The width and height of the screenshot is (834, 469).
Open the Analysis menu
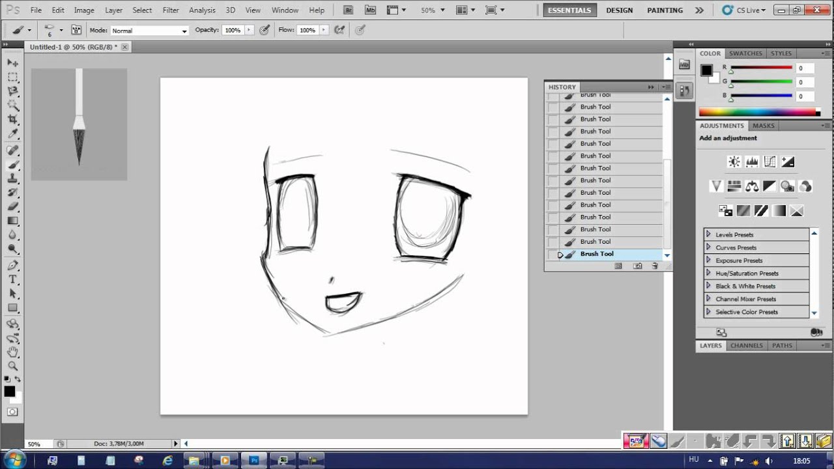pos(202,10)
